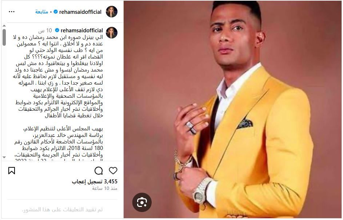Open profile picture in post header
Screen dimensions: 343x220
coord(112,12)
